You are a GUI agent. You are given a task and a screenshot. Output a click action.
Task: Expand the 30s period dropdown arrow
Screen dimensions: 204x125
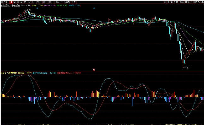[x=62, y=2]
